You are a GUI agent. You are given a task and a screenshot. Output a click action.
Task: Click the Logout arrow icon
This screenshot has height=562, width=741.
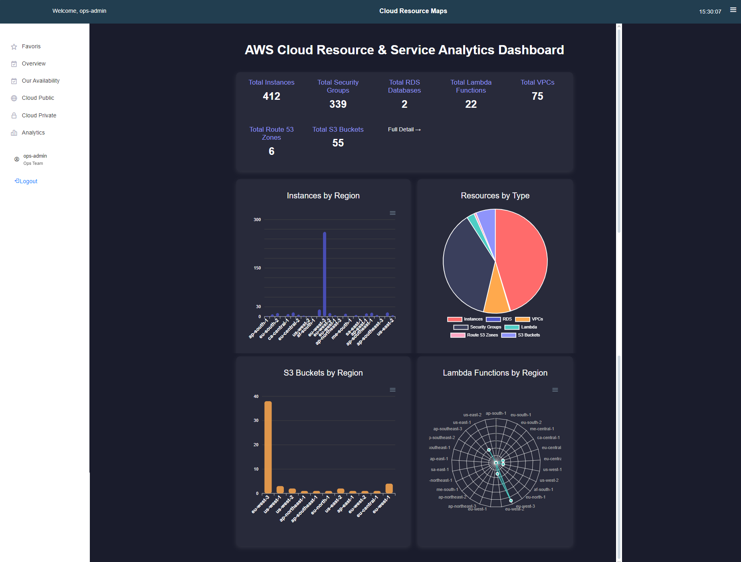[x=17, y=181]
